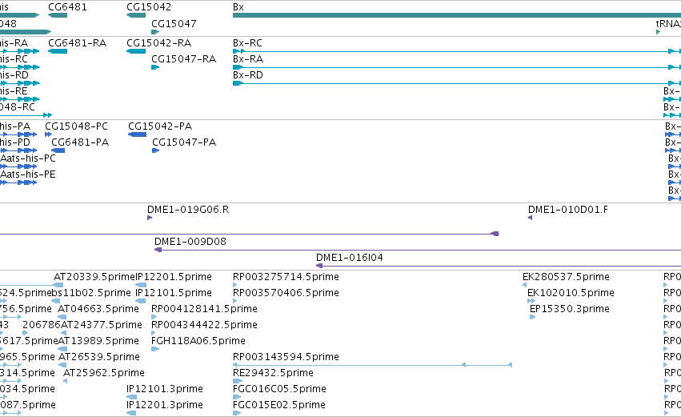Open EST IP12101.5prime
Screen dimensions: 681x417
click(x=174, y=293)
